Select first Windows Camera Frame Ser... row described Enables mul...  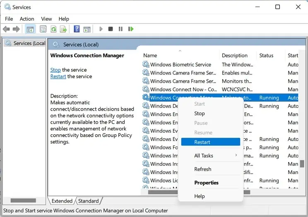(220, 73)
